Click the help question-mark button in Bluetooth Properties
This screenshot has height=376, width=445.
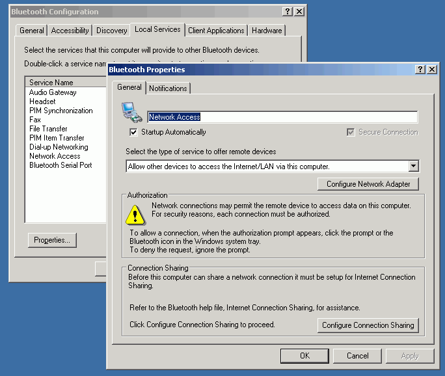pyautogui.click(x=420, y=69)
